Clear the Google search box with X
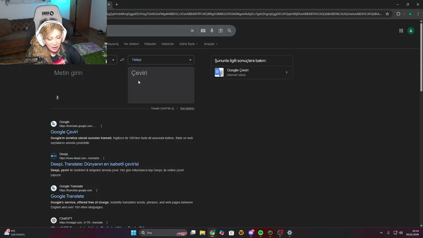 (x=192, y=31)
